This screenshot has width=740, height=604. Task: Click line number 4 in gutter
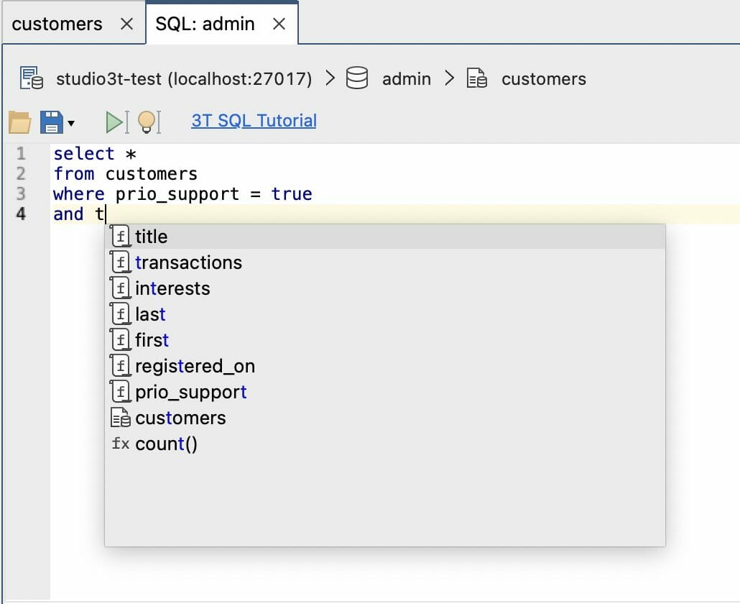(21, 214)
